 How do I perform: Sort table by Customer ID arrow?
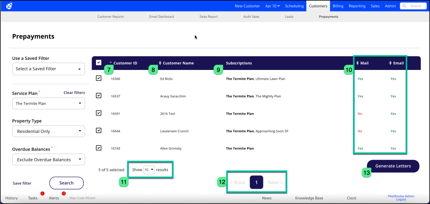111,62
